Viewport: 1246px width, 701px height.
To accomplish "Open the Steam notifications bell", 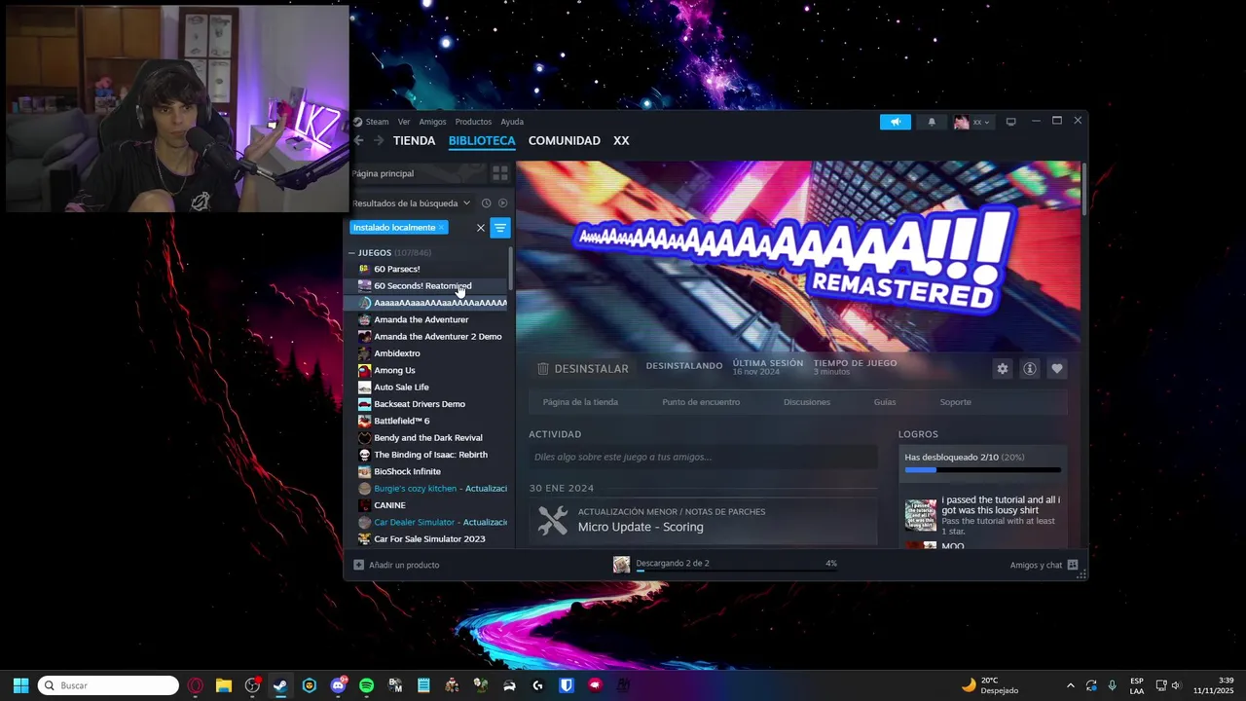I will (932, 122).
